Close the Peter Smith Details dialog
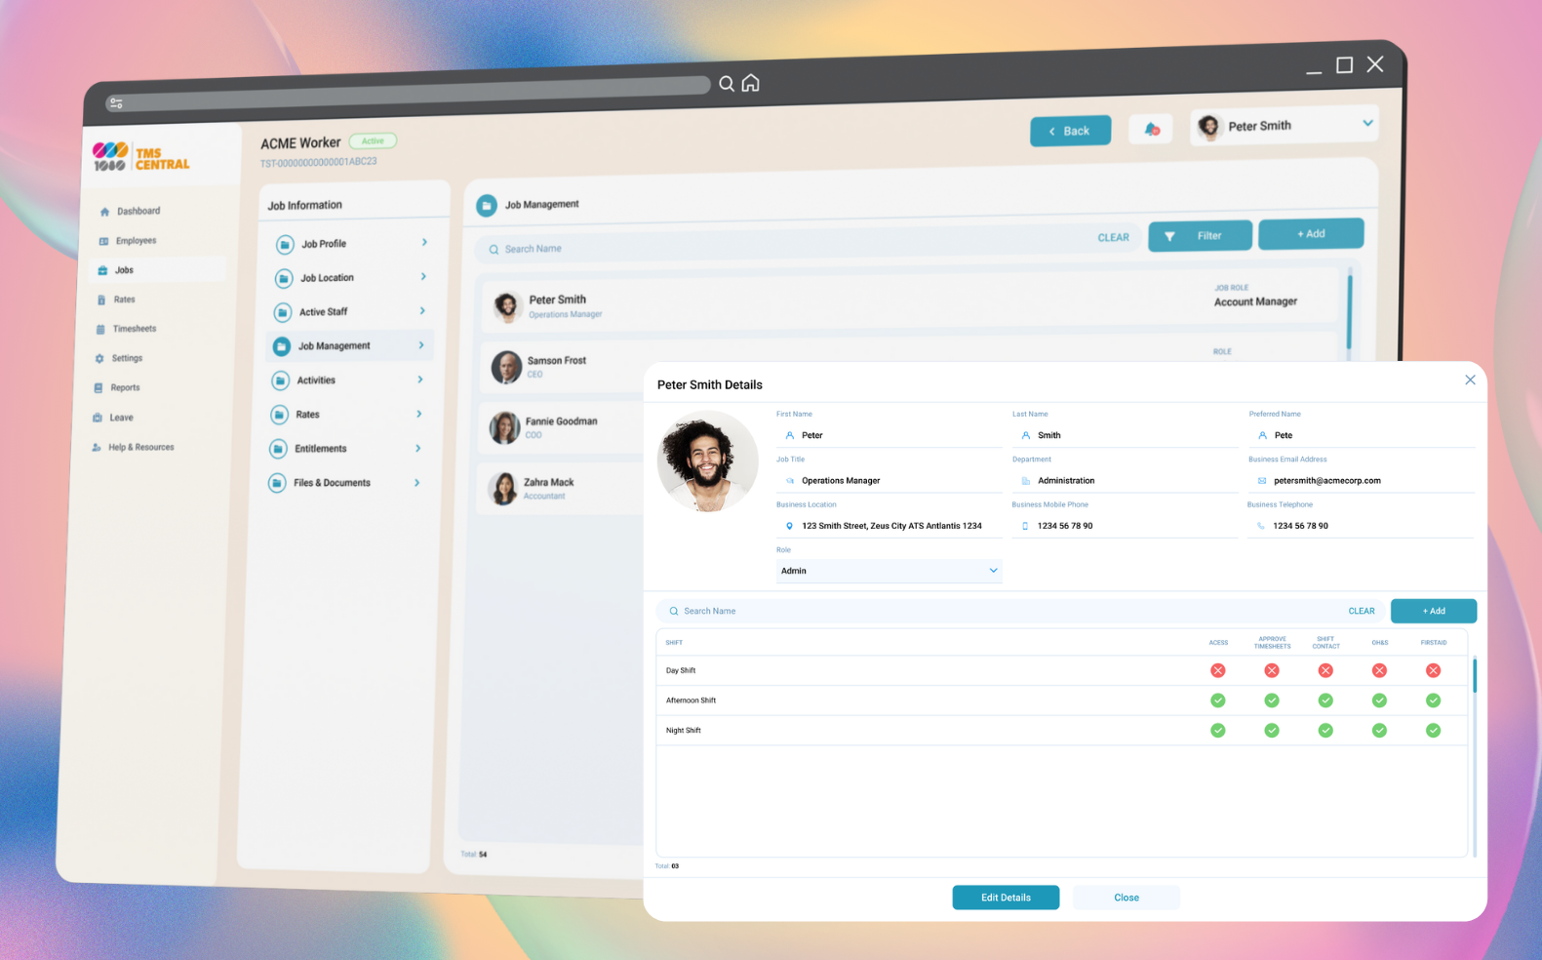The image size is (1542, 960). 1469,380
